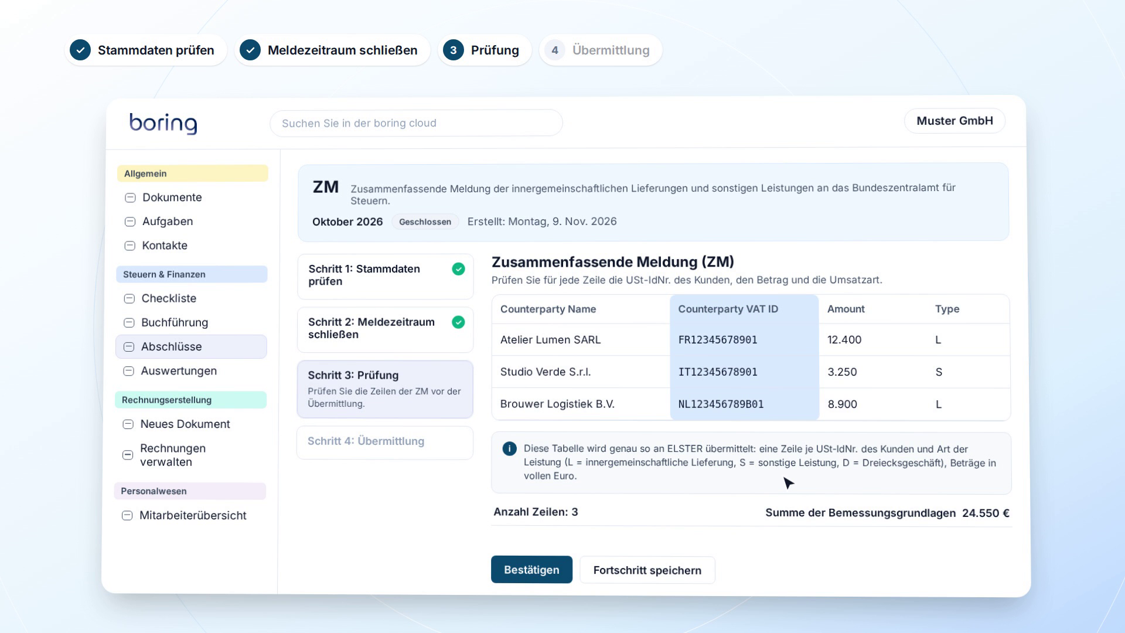The width and height of the screenshot is (1125, 633).
Task: Focus the boring cloud search field
Action: tap(416, 123)
